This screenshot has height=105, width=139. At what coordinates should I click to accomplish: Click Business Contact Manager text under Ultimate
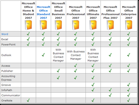93,57
